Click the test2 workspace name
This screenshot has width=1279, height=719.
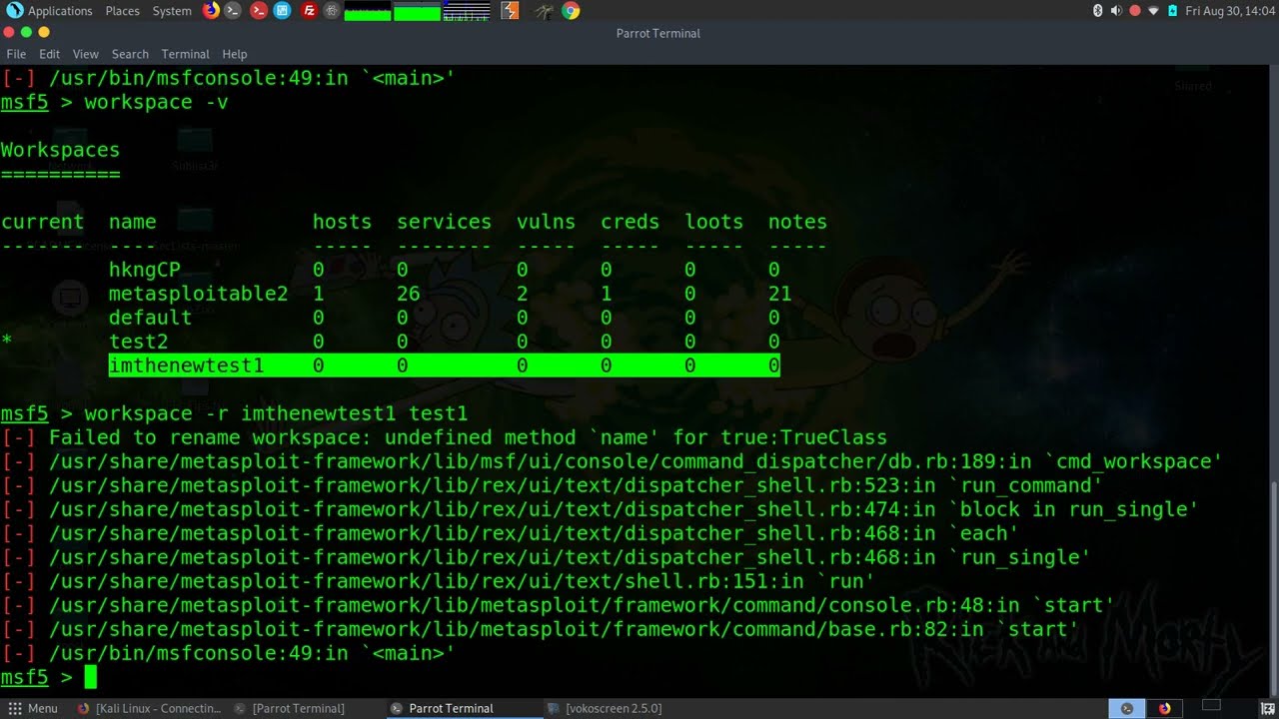[138, 342]
